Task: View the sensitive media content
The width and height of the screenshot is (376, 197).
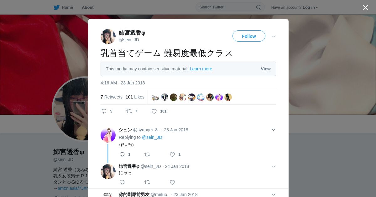Action: [266, 69]
